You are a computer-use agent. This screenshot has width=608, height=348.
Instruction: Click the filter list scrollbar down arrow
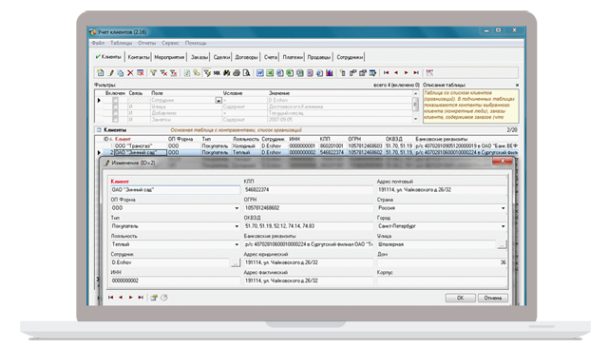pyautogui.click(x=415, y=119)
